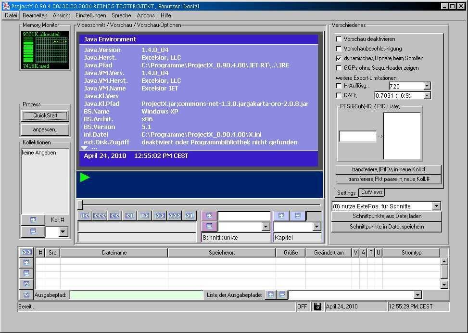
Task: Disable dynamisches Update beim Scrollen
Action: coord(339,58)
